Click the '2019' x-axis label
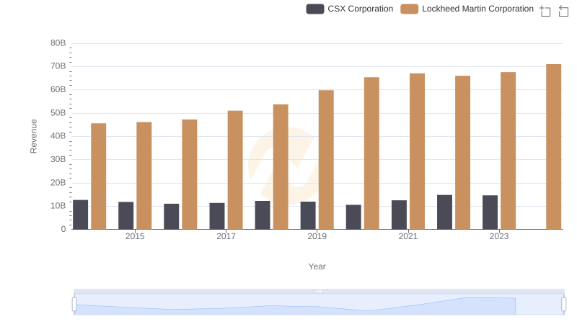The image size is (577, 332). pyautogui.click(x=317, y=236)
